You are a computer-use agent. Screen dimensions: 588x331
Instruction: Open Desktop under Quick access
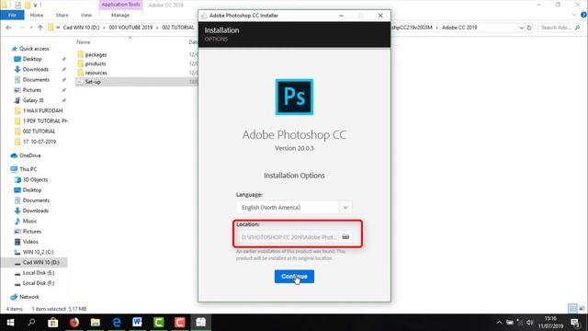coord(32,59)
